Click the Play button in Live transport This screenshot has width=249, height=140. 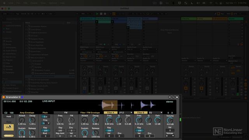[97, 14]
